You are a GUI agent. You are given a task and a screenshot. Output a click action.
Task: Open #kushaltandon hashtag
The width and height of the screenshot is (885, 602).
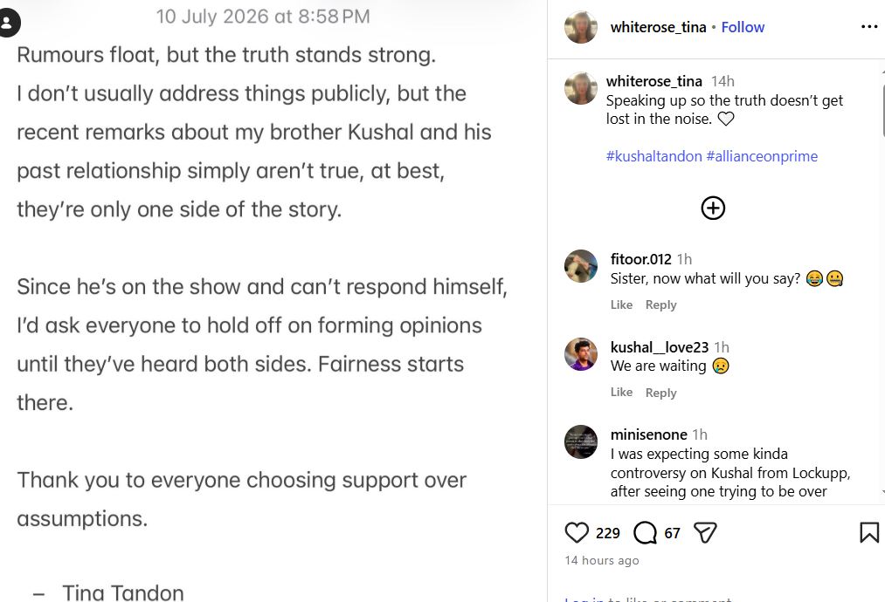tap(653, 156)
